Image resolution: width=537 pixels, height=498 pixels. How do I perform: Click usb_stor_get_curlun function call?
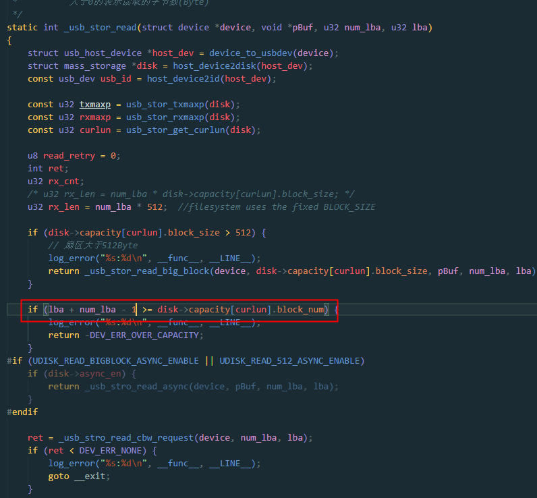click(x=175, y=130)
